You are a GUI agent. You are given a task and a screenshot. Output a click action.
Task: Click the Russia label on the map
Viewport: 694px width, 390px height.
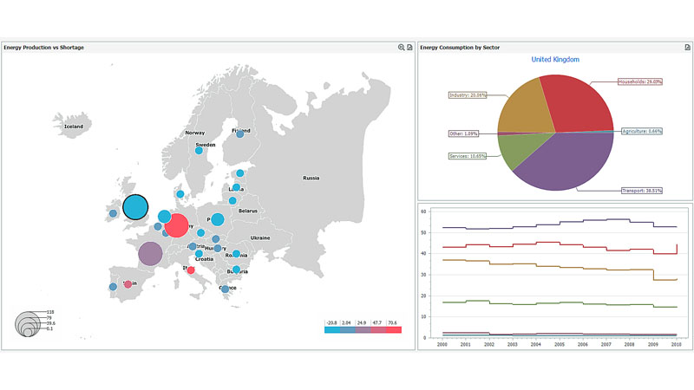pos(311,179)
